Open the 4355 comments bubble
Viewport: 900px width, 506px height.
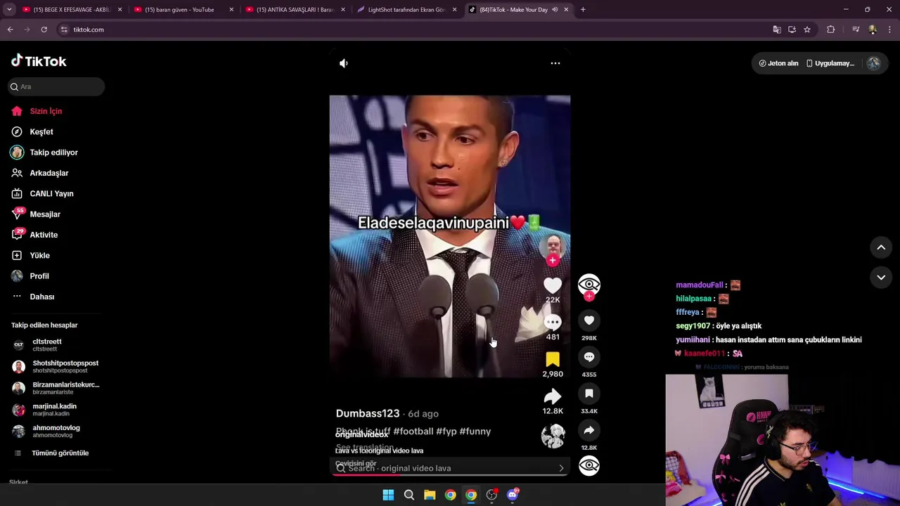tap(589, 357)
